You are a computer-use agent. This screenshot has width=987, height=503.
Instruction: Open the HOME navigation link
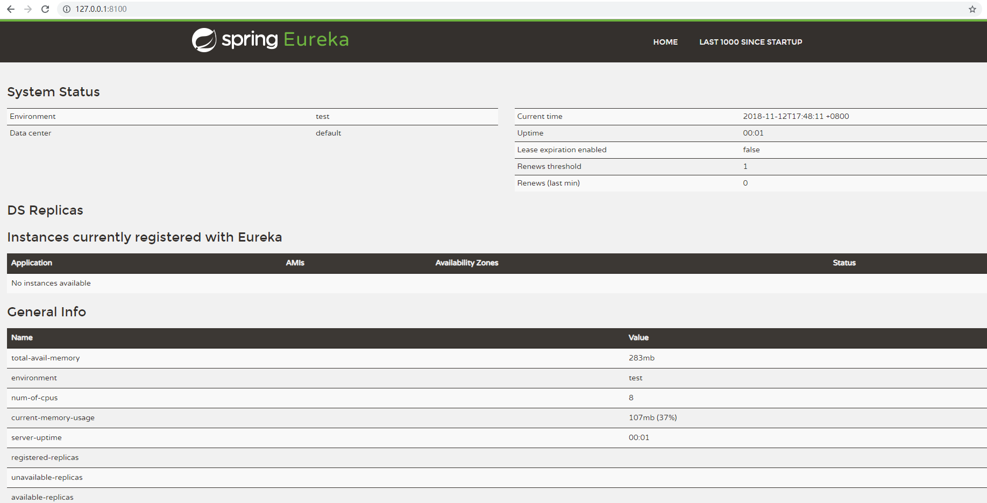click(x=665, y=42)
